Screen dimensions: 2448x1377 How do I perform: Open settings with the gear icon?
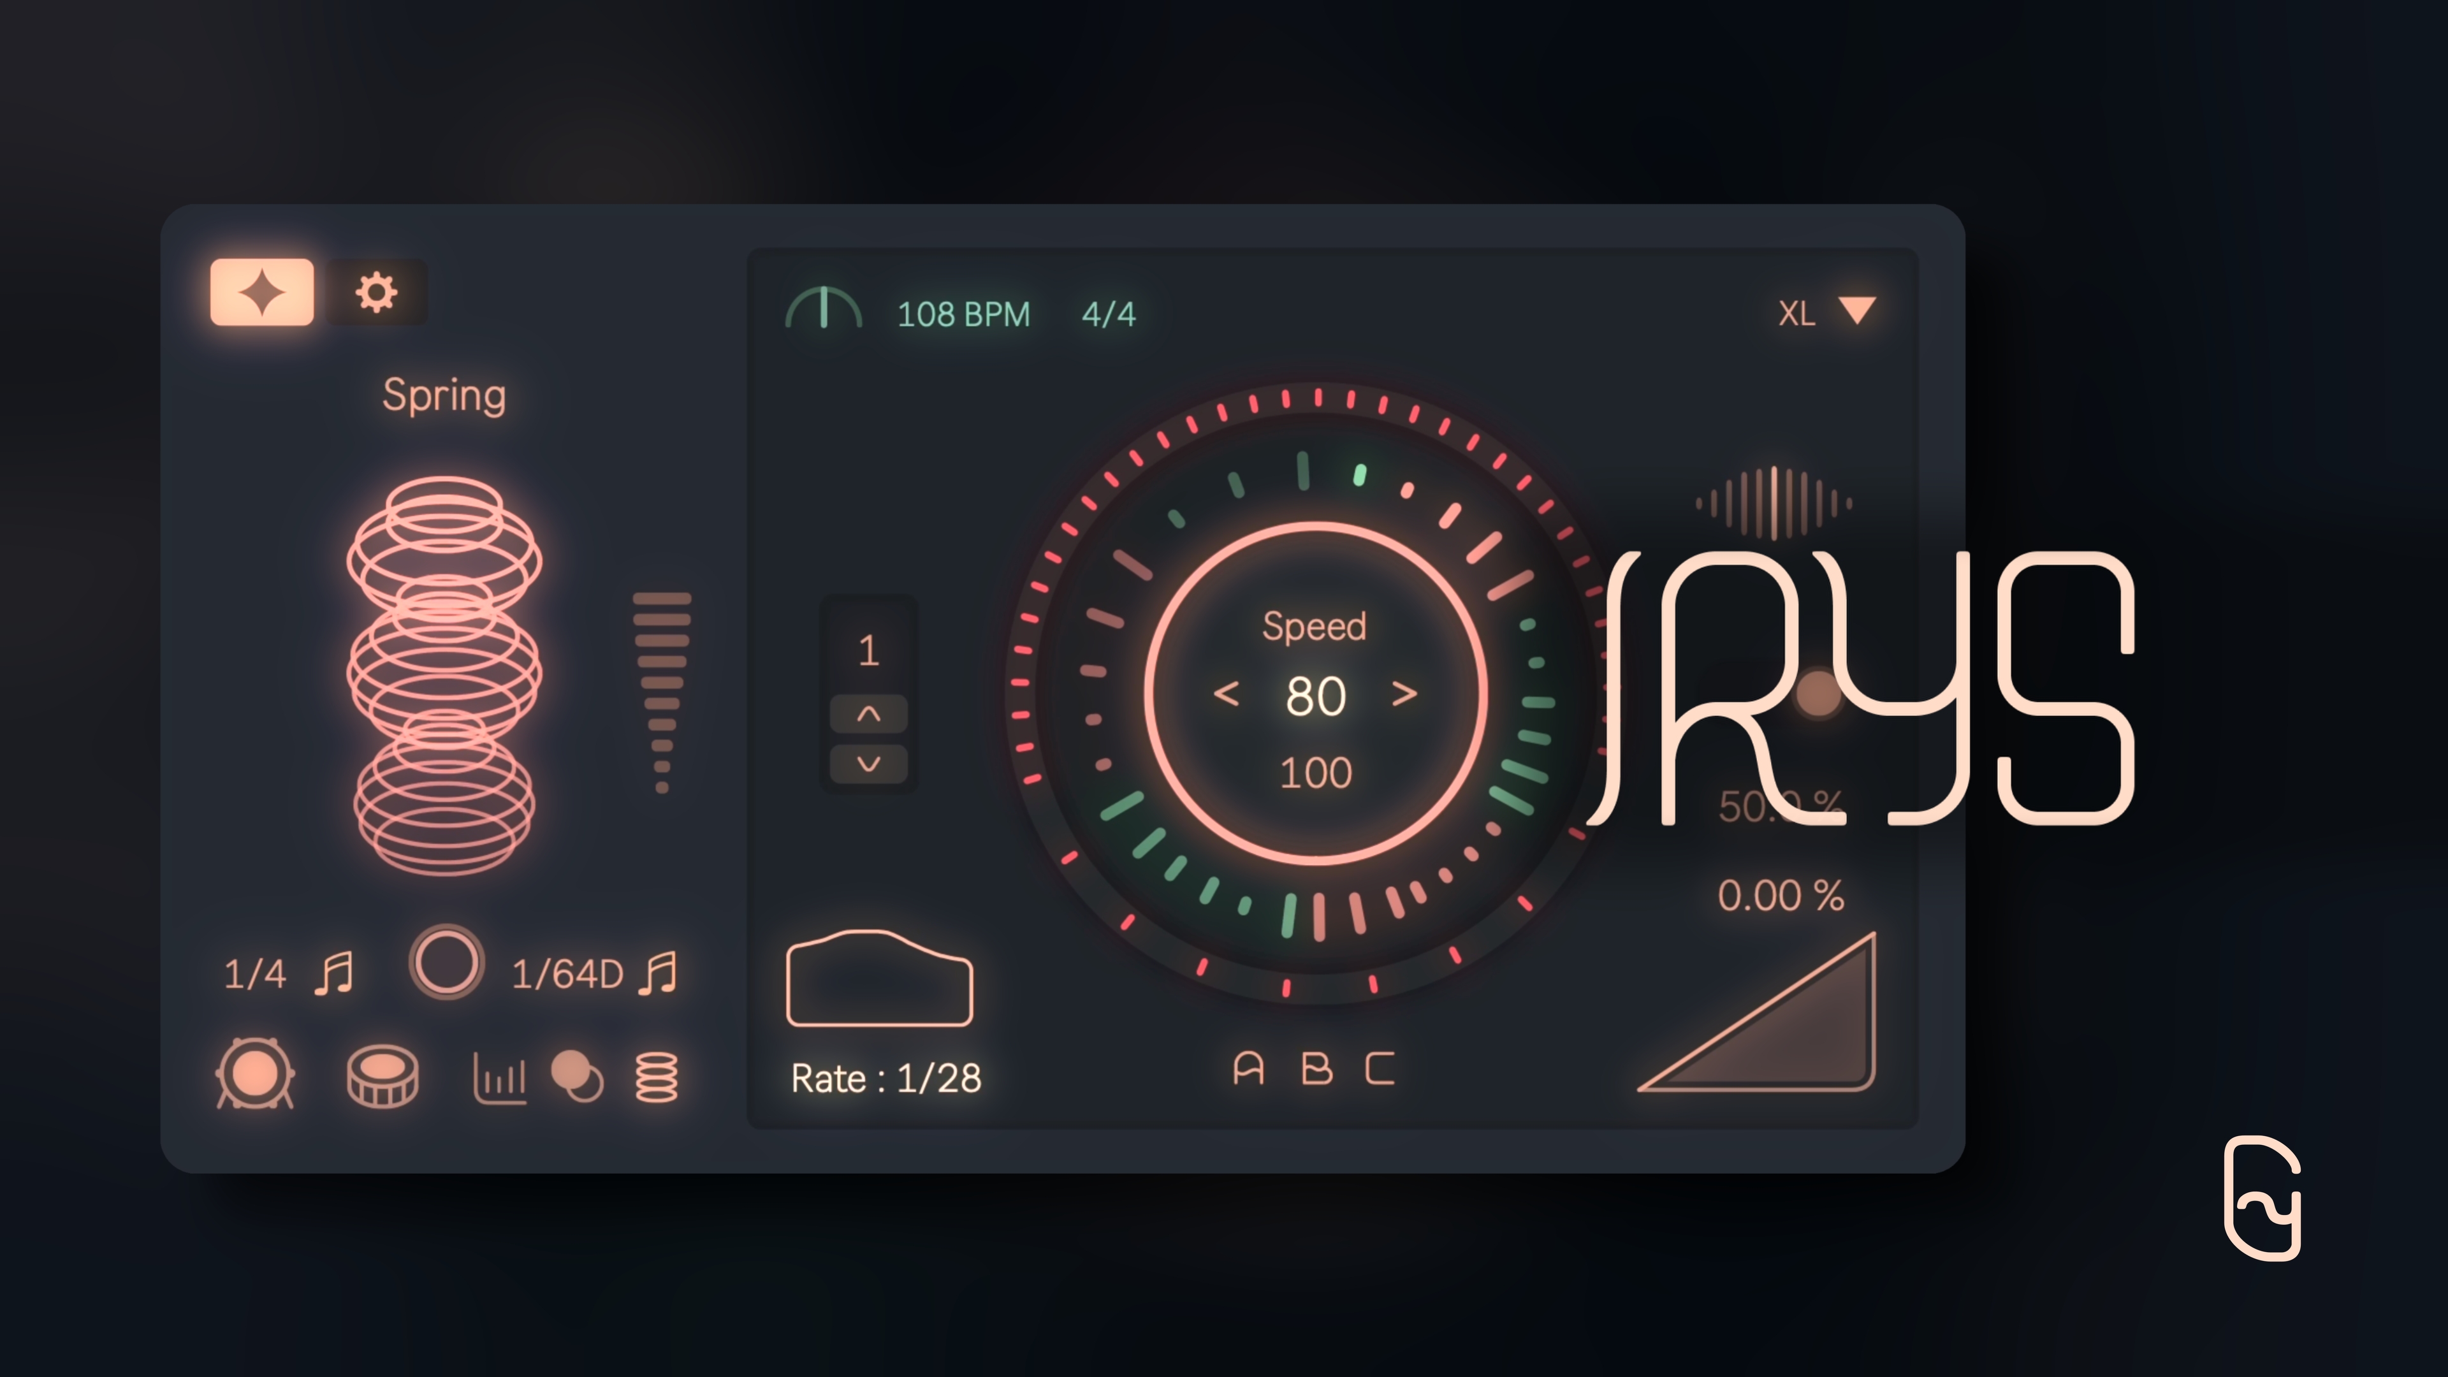coord(376,292)
